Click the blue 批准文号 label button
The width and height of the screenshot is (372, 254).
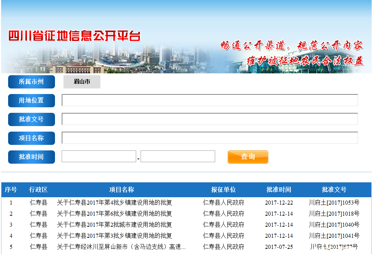[31, 119]
